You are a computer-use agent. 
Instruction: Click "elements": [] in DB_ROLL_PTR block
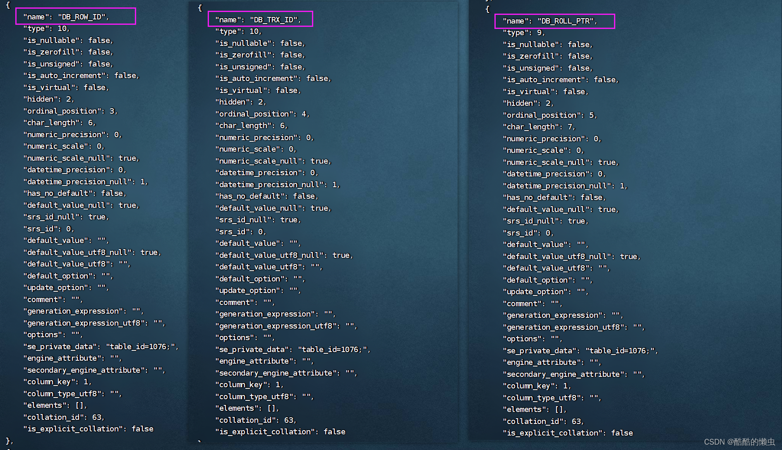click(535, 410)
